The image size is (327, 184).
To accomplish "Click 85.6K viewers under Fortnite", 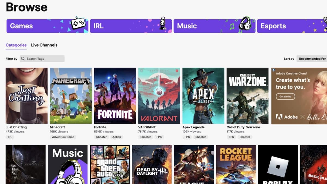I will click(x=104, y=132).
